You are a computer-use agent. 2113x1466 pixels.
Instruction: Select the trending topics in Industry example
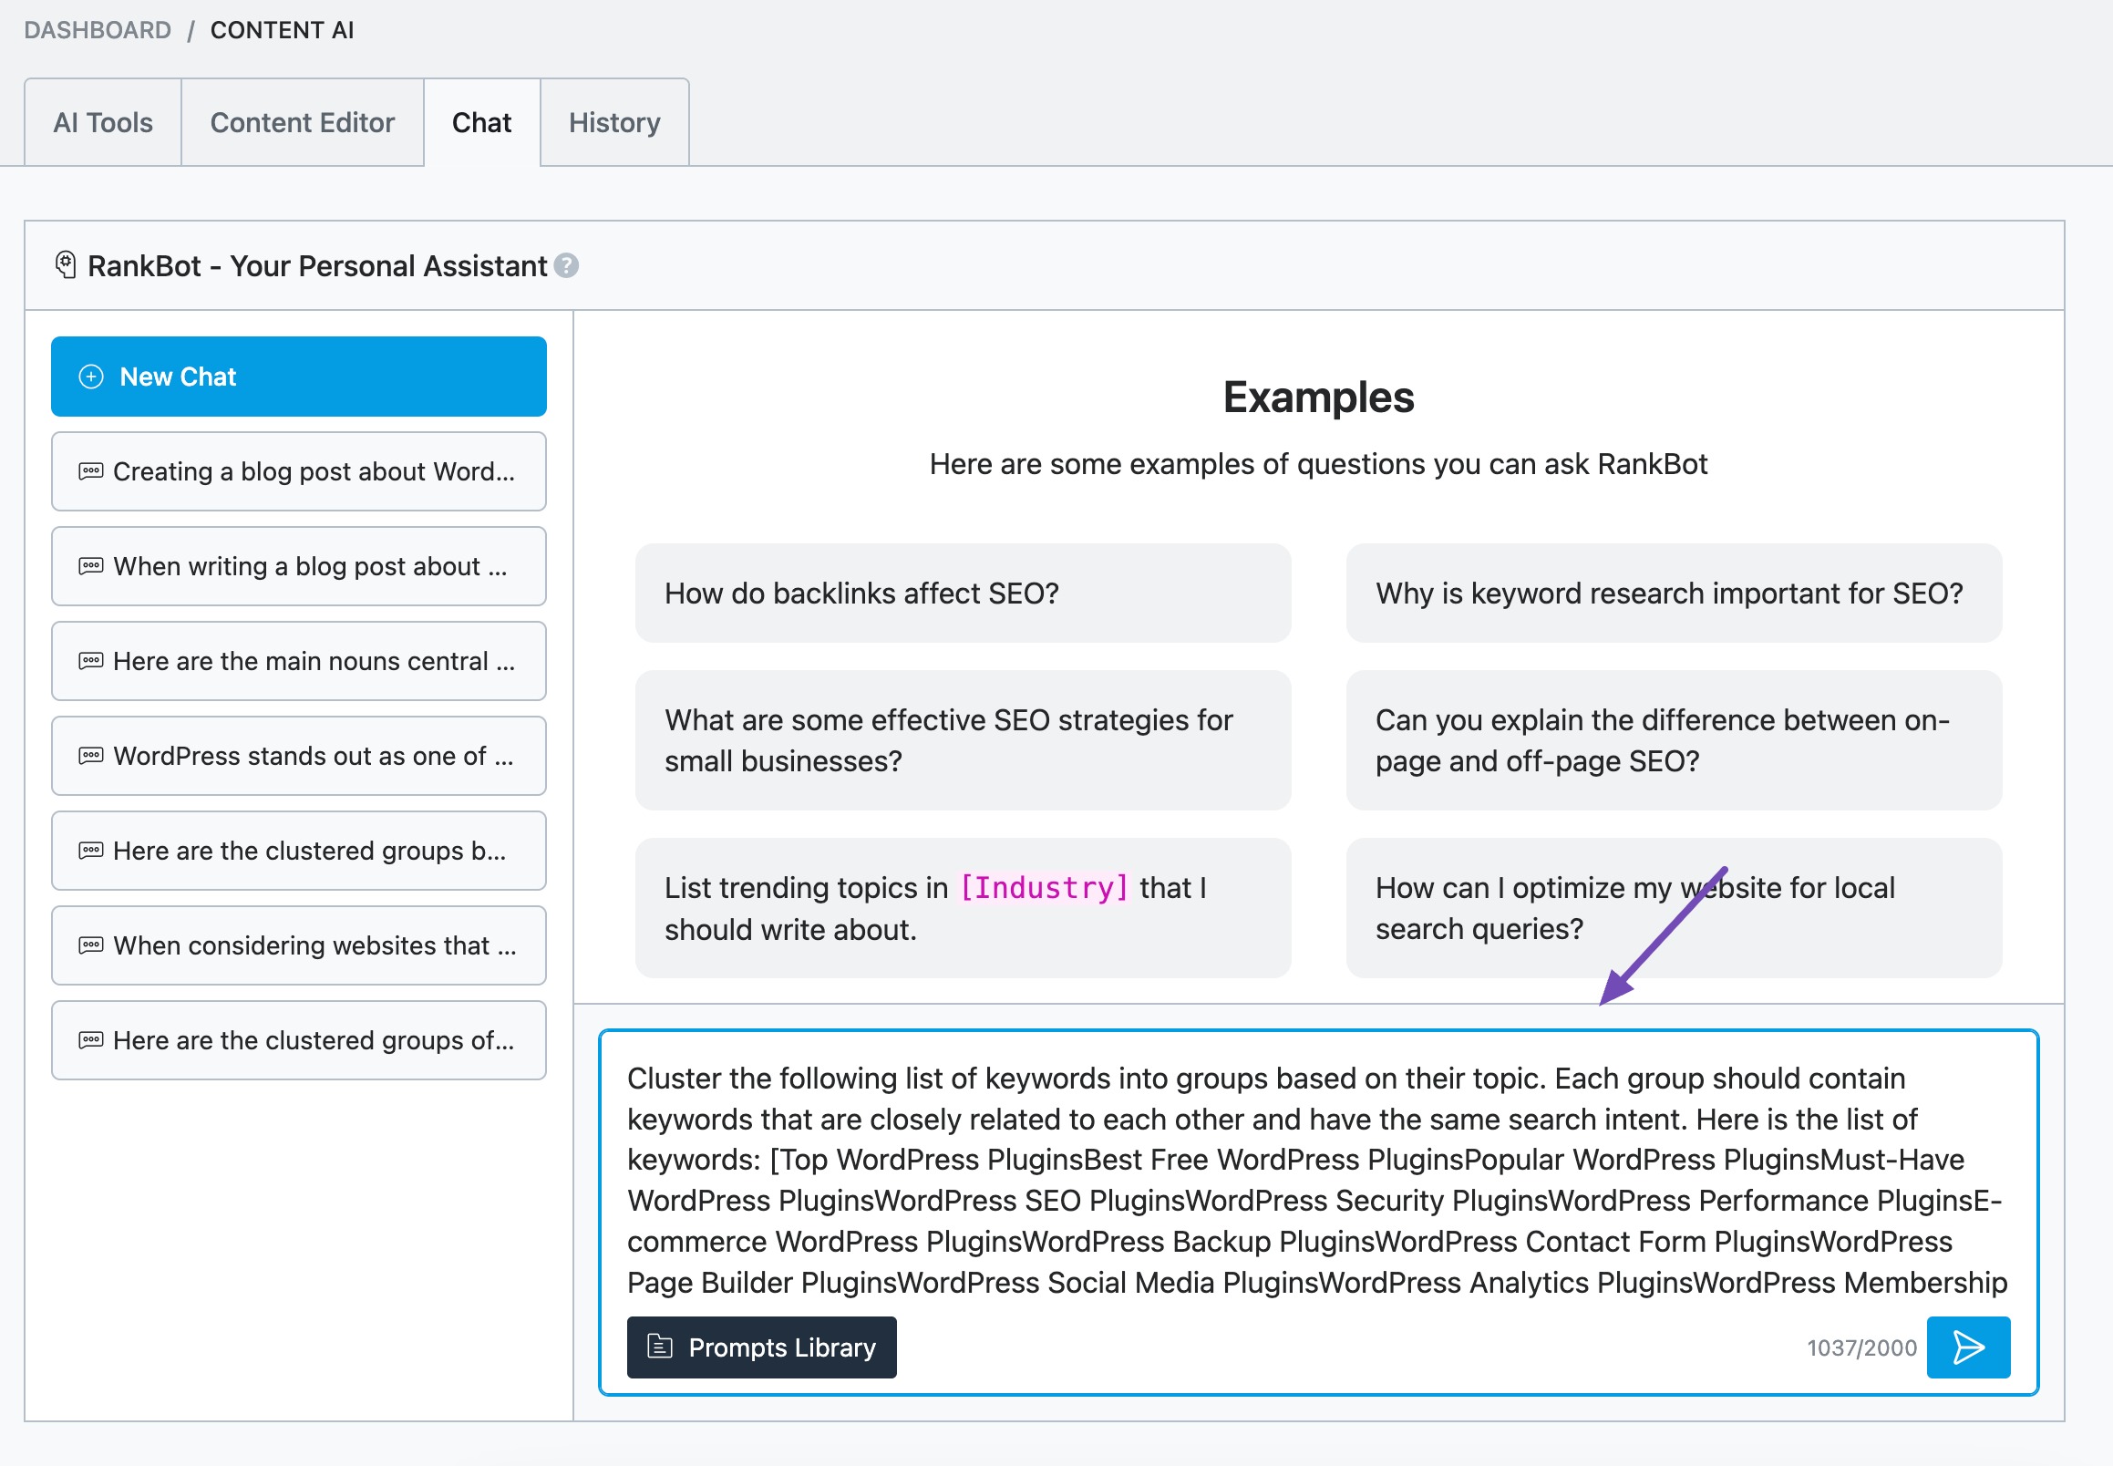click(963, 907)
